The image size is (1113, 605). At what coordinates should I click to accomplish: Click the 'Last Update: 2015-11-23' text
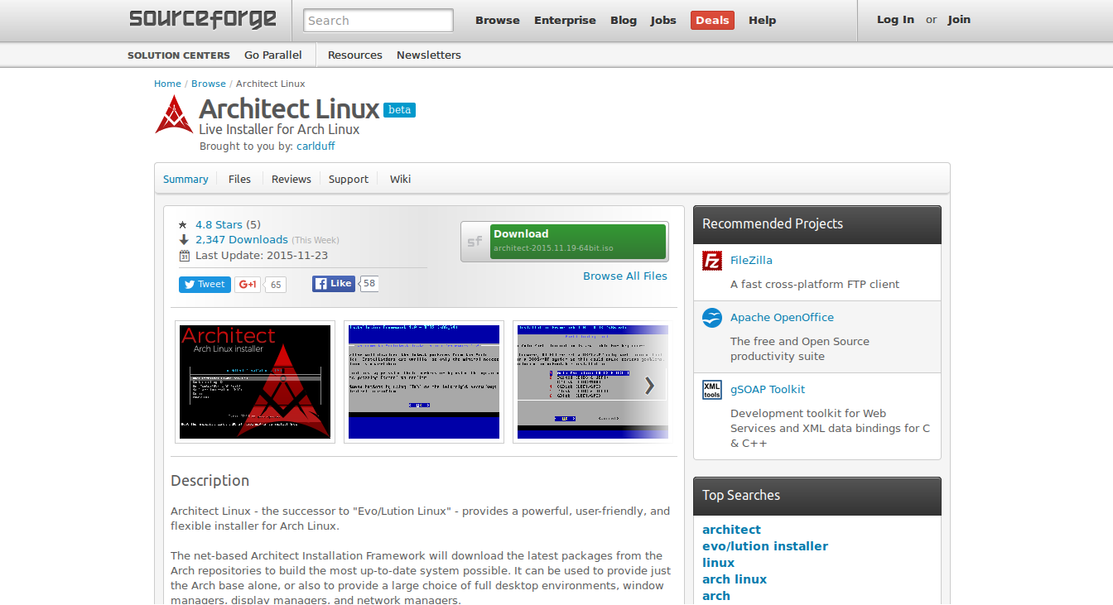coord(262,256)
